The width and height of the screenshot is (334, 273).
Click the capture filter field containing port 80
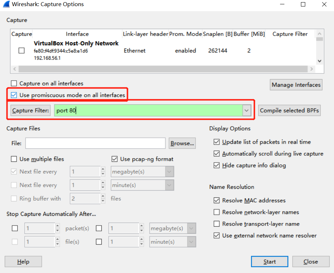click(x=148, y=110)
